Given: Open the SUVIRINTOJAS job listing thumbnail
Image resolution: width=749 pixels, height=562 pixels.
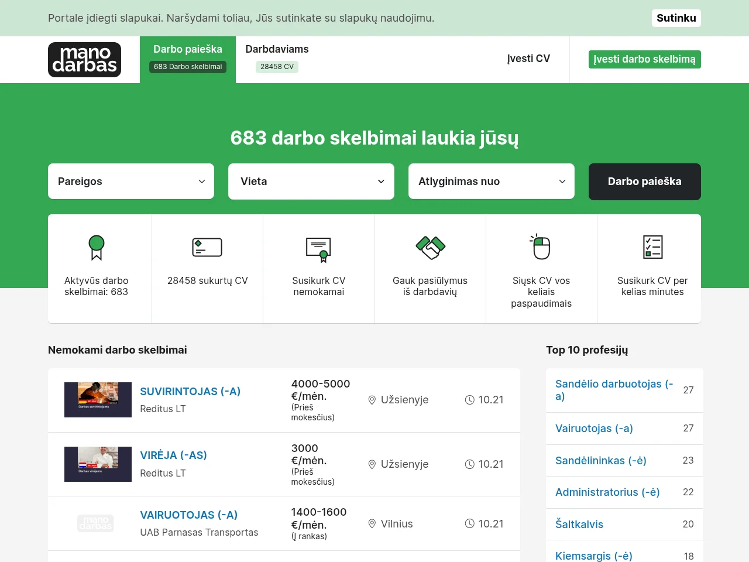Looking at the screenshot, I should point(98,400).
